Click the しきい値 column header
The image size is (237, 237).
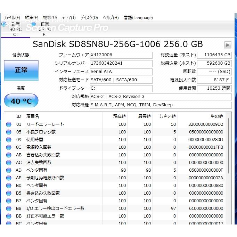pos(165,116)
